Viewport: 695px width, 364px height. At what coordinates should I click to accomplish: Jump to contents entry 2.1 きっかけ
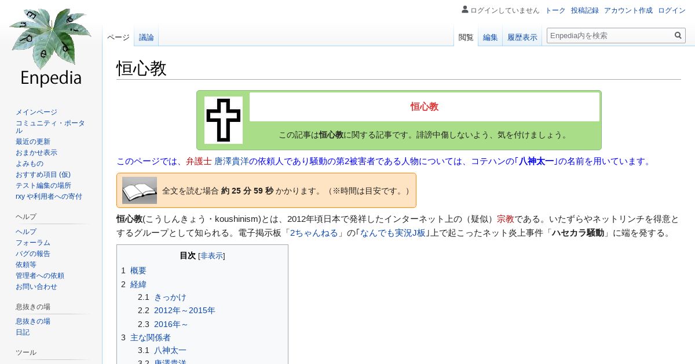click(162, 297)
